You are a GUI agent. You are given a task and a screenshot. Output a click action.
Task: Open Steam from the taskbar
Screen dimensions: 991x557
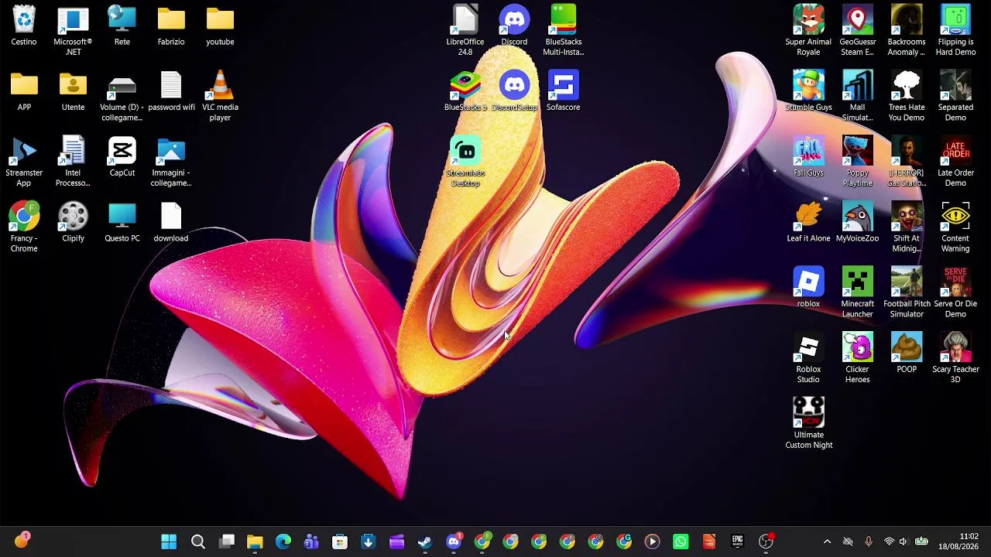tap(425, 542)
